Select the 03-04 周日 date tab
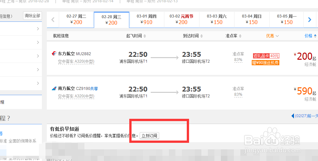Viewport: 318px width, 161px height. pyautogui.click(x=252, y=19)
